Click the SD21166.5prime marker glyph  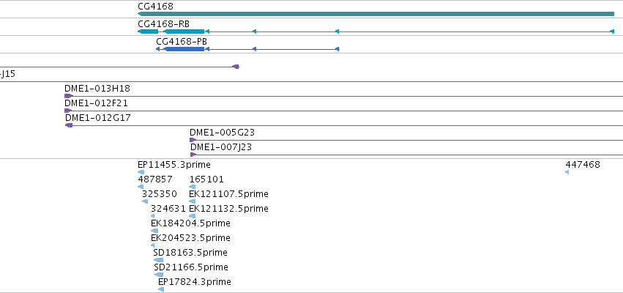[x=159, y=275]
